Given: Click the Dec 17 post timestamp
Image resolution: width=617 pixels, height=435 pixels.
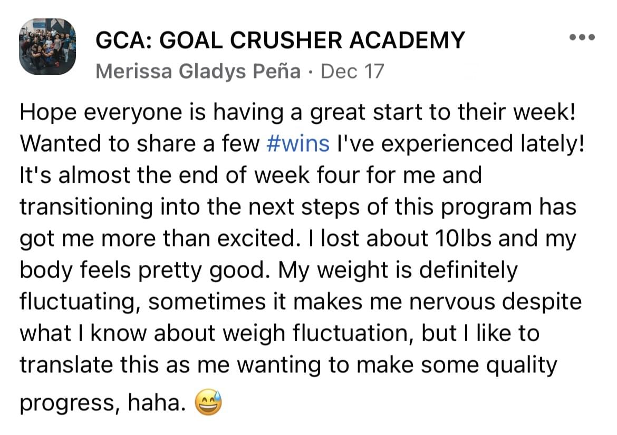Looking at the screenshot, I should (x=352, y=72).
